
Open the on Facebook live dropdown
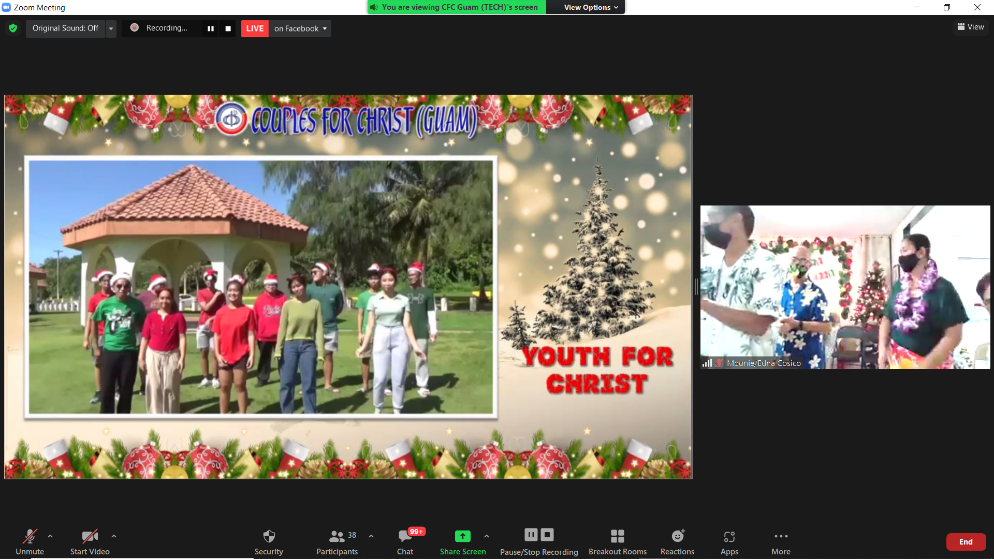pyautogui.click(x=300, y=28)
